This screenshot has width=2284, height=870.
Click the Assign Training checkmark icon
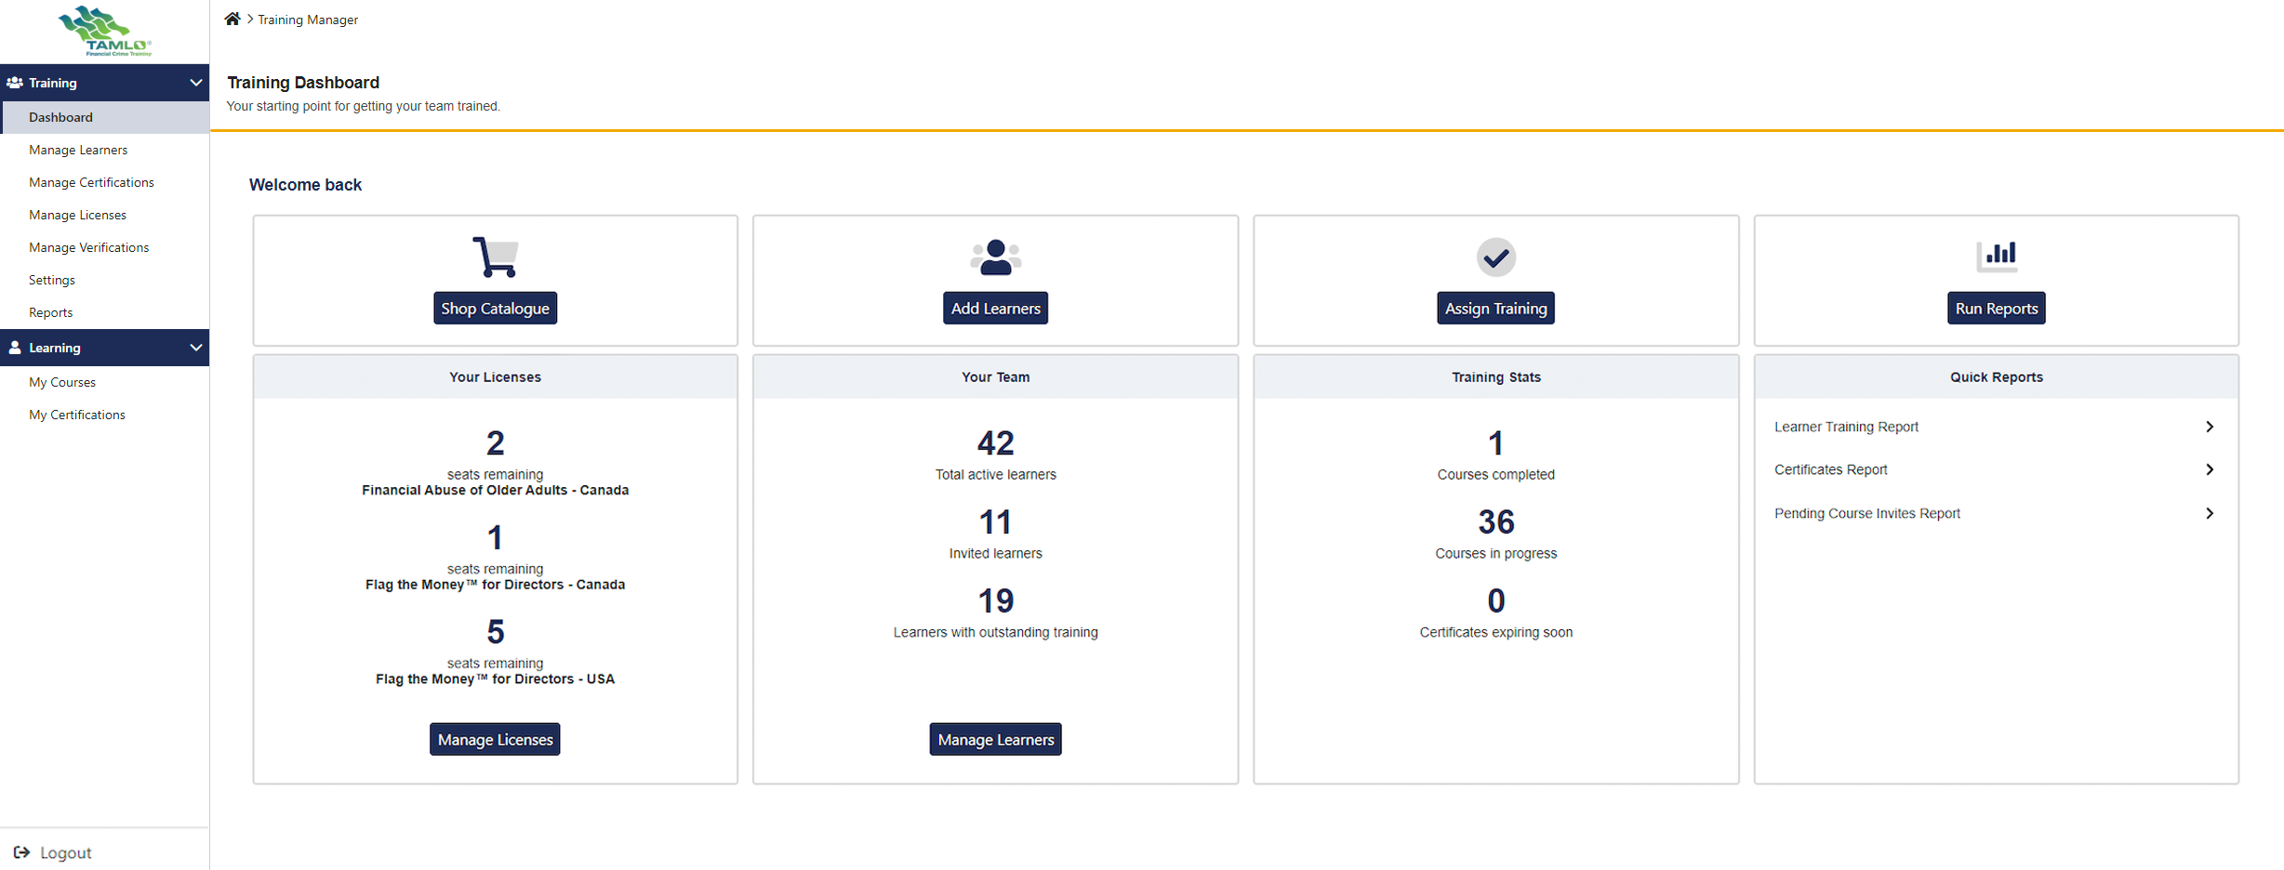click(1494, 256)
